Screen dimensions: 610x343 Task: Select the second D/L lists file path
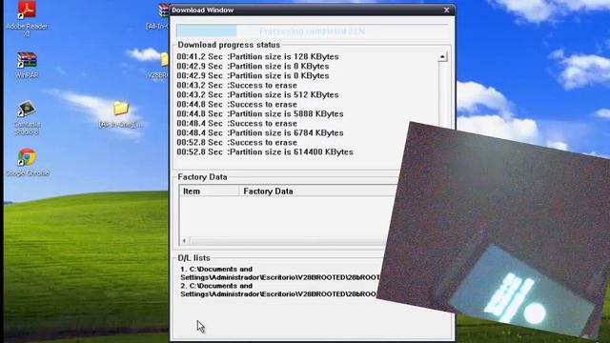(x=278, y=290)
